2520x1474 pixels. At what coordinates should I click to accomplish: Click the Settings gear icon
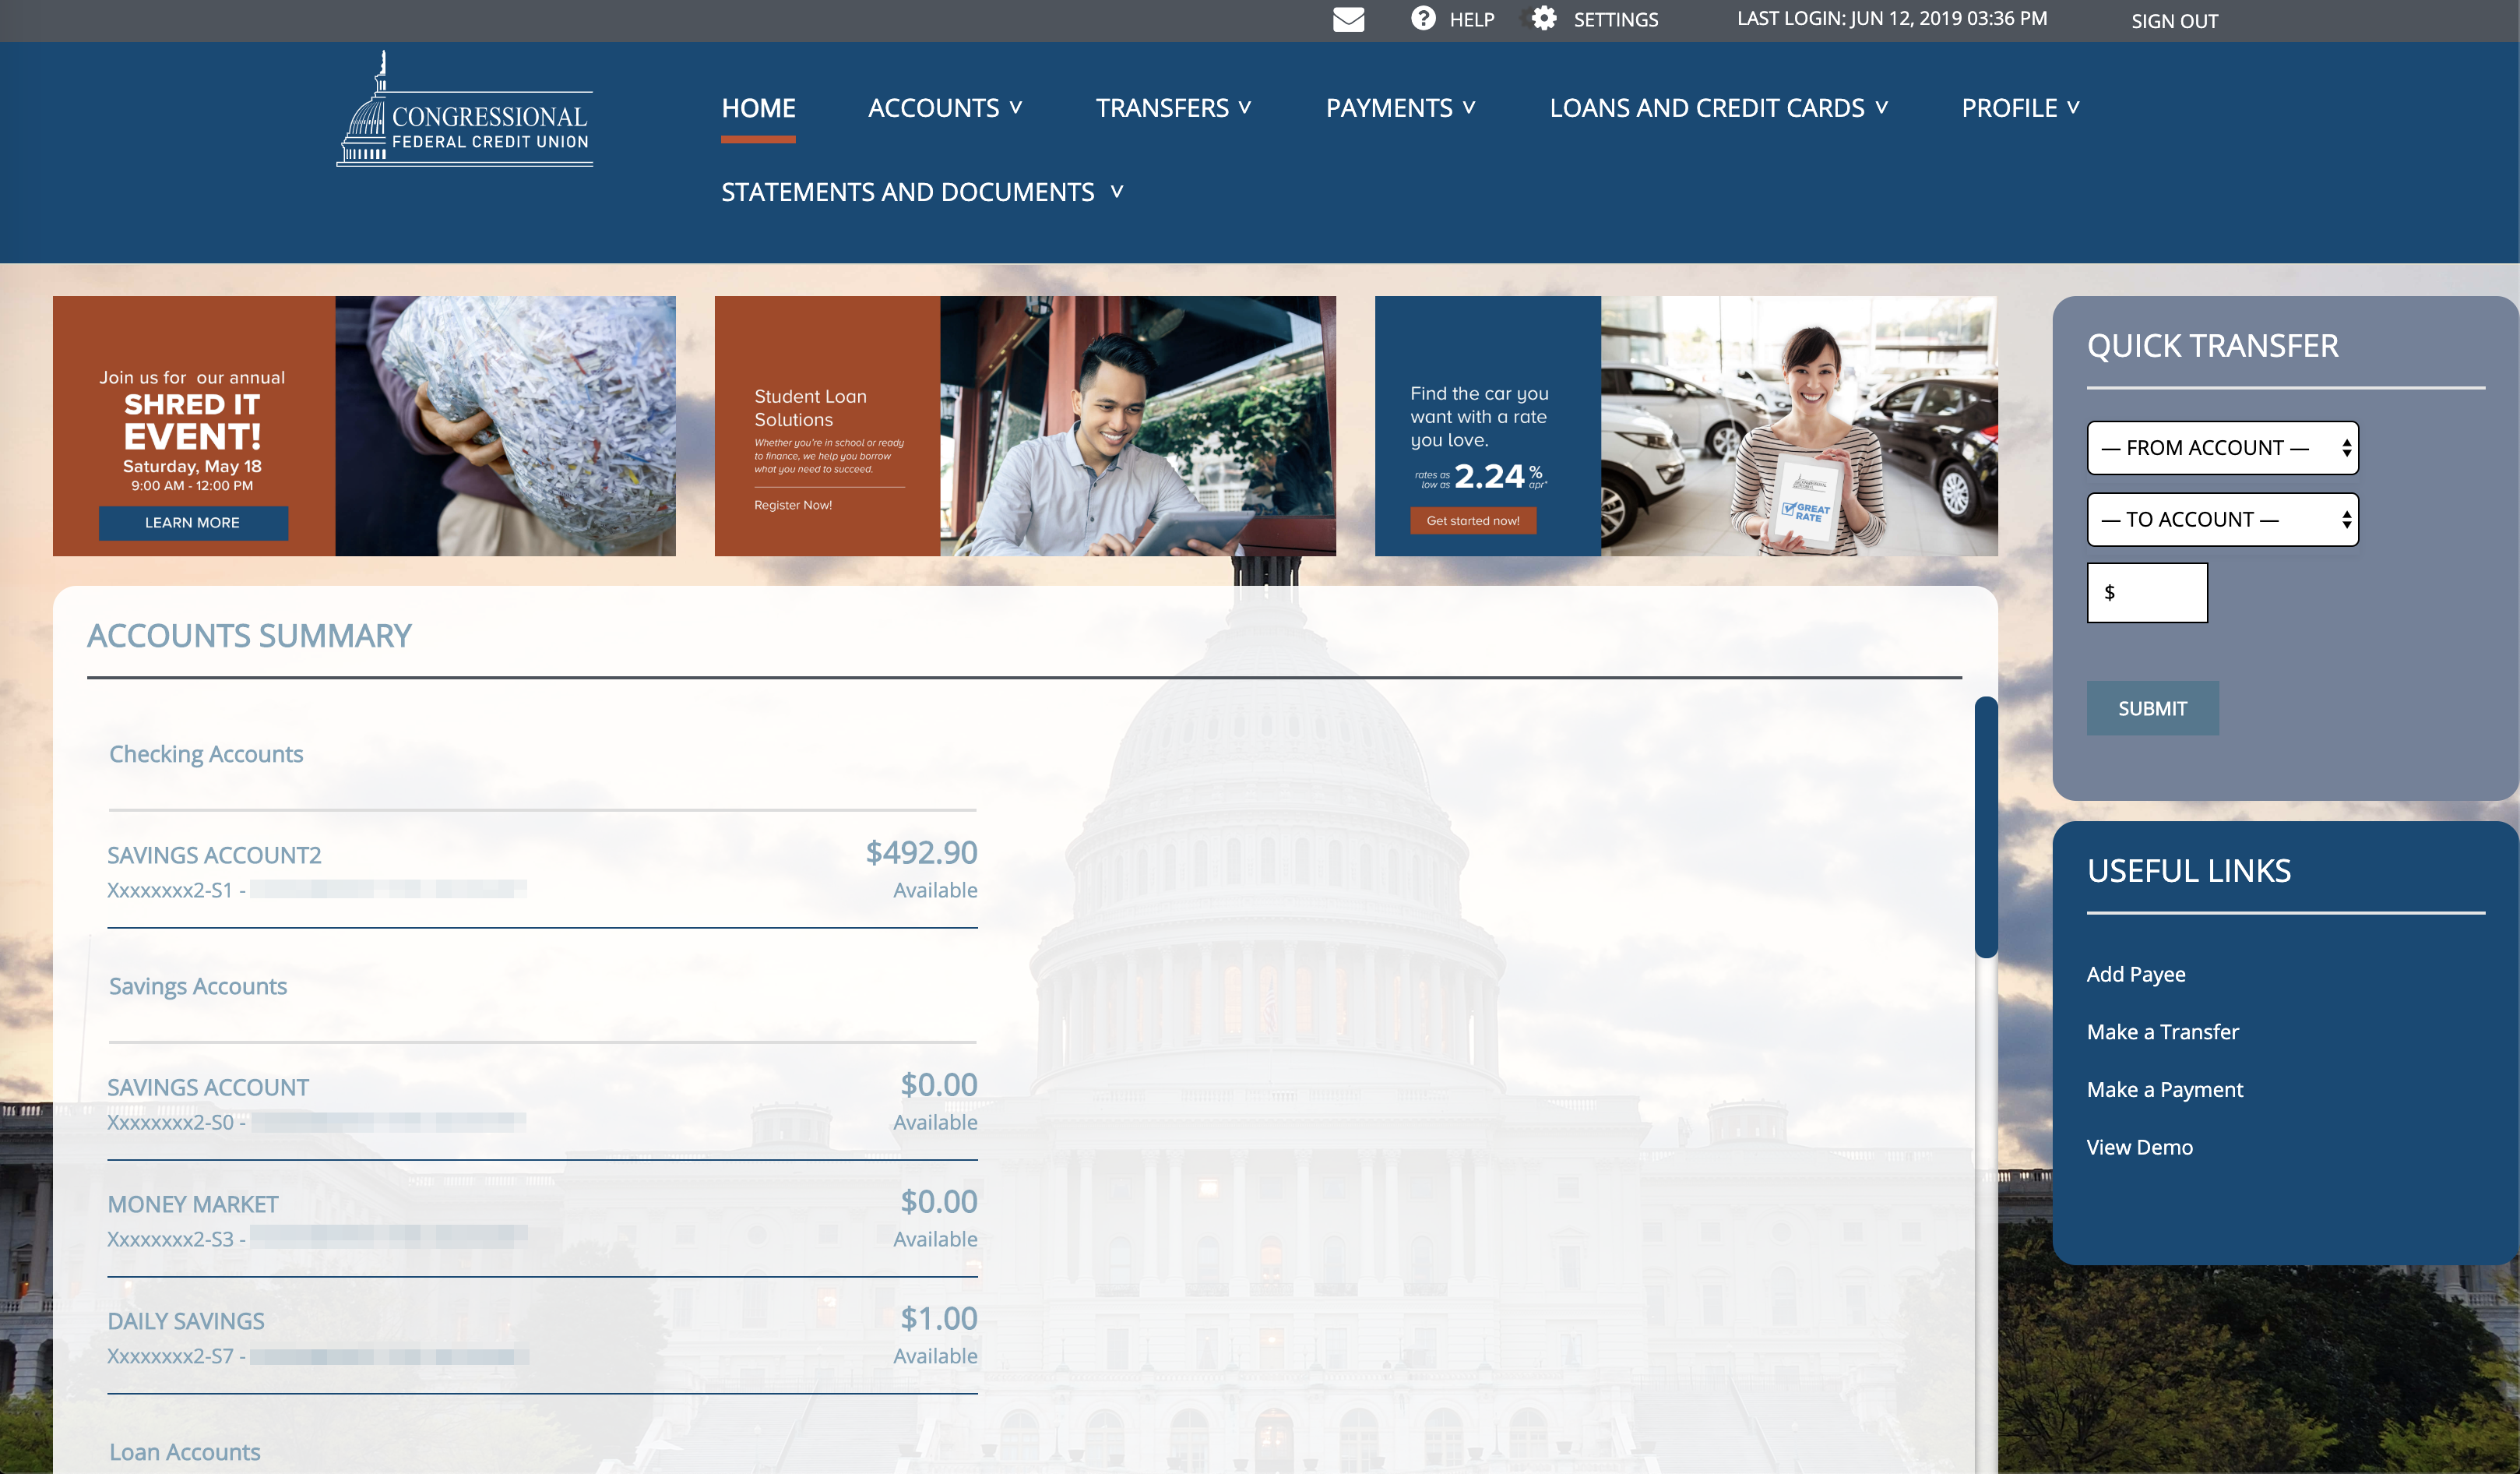coord(1544,19)
